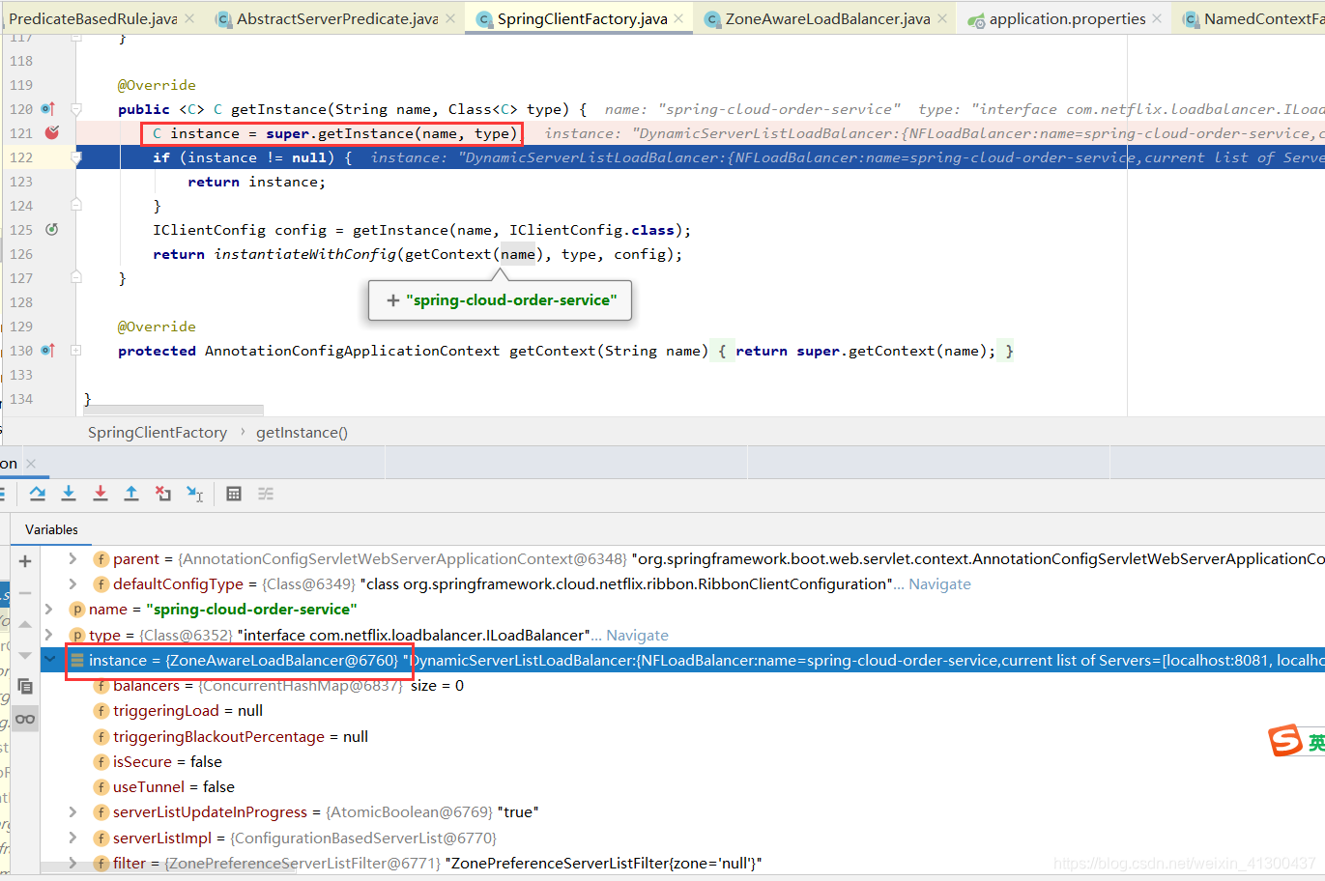Click the parameter icon beside name variable
The width and height of the screenshot is (1325, 881).
(x=77, y=610)
